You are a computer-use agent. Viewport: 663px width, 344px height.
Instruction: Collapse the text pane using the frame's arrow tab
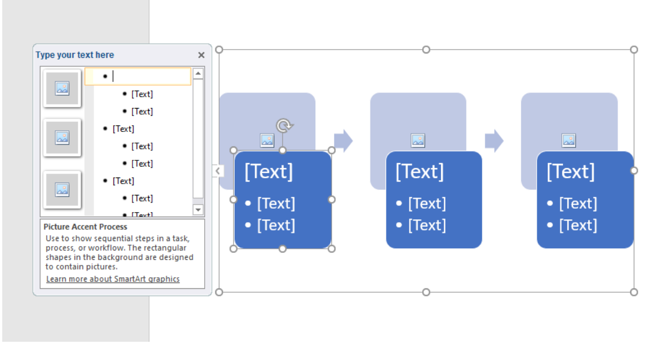click(x=217, y=171)
